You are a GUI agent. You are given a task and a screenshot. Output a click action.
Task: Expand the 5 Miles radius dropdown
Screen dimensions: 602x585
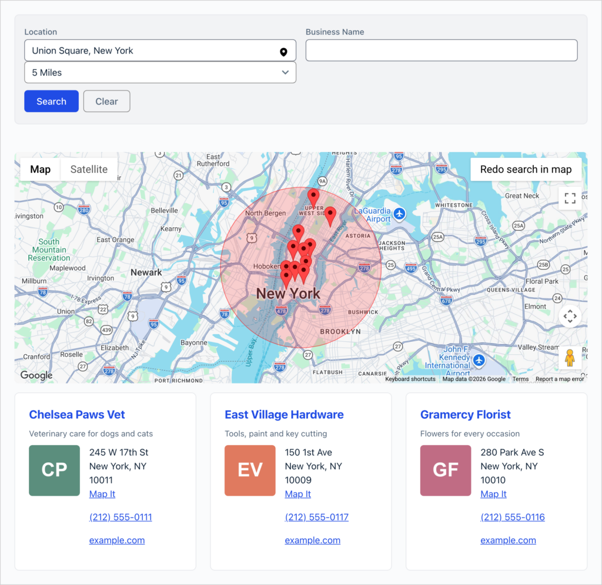(160, 72)
